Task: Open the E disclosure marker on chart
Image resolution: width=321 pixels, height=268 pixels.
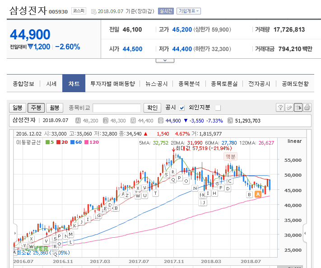Action: (x=105, y=209)
